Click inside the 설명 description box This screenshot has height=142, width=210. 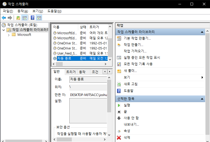(88, 111)
